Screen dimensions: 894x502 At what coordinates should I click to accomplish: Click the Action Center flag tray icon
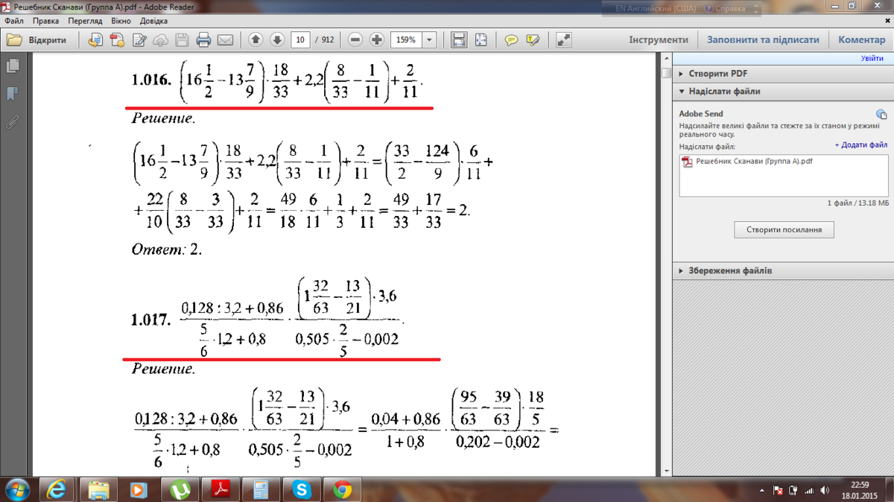[x=778, y=490]
